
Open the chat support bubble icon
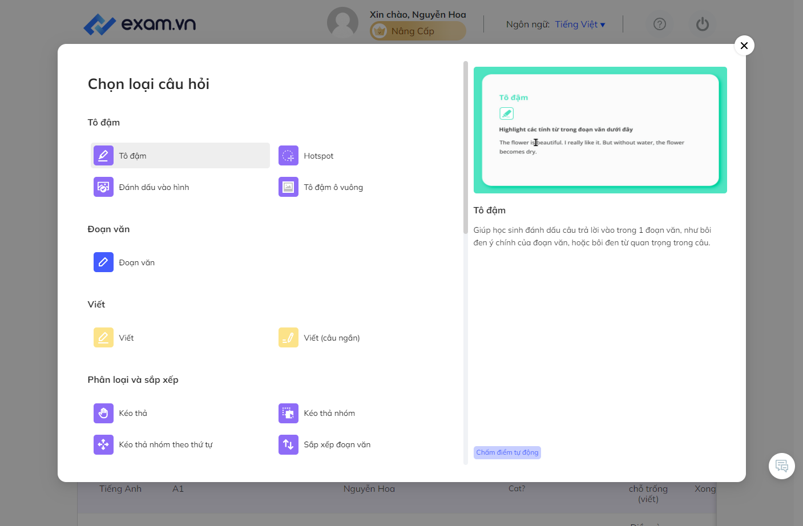[782, 466]
